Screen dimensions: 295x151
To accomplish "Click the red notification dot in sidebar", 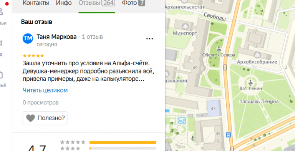I will (x=7, y=4).
